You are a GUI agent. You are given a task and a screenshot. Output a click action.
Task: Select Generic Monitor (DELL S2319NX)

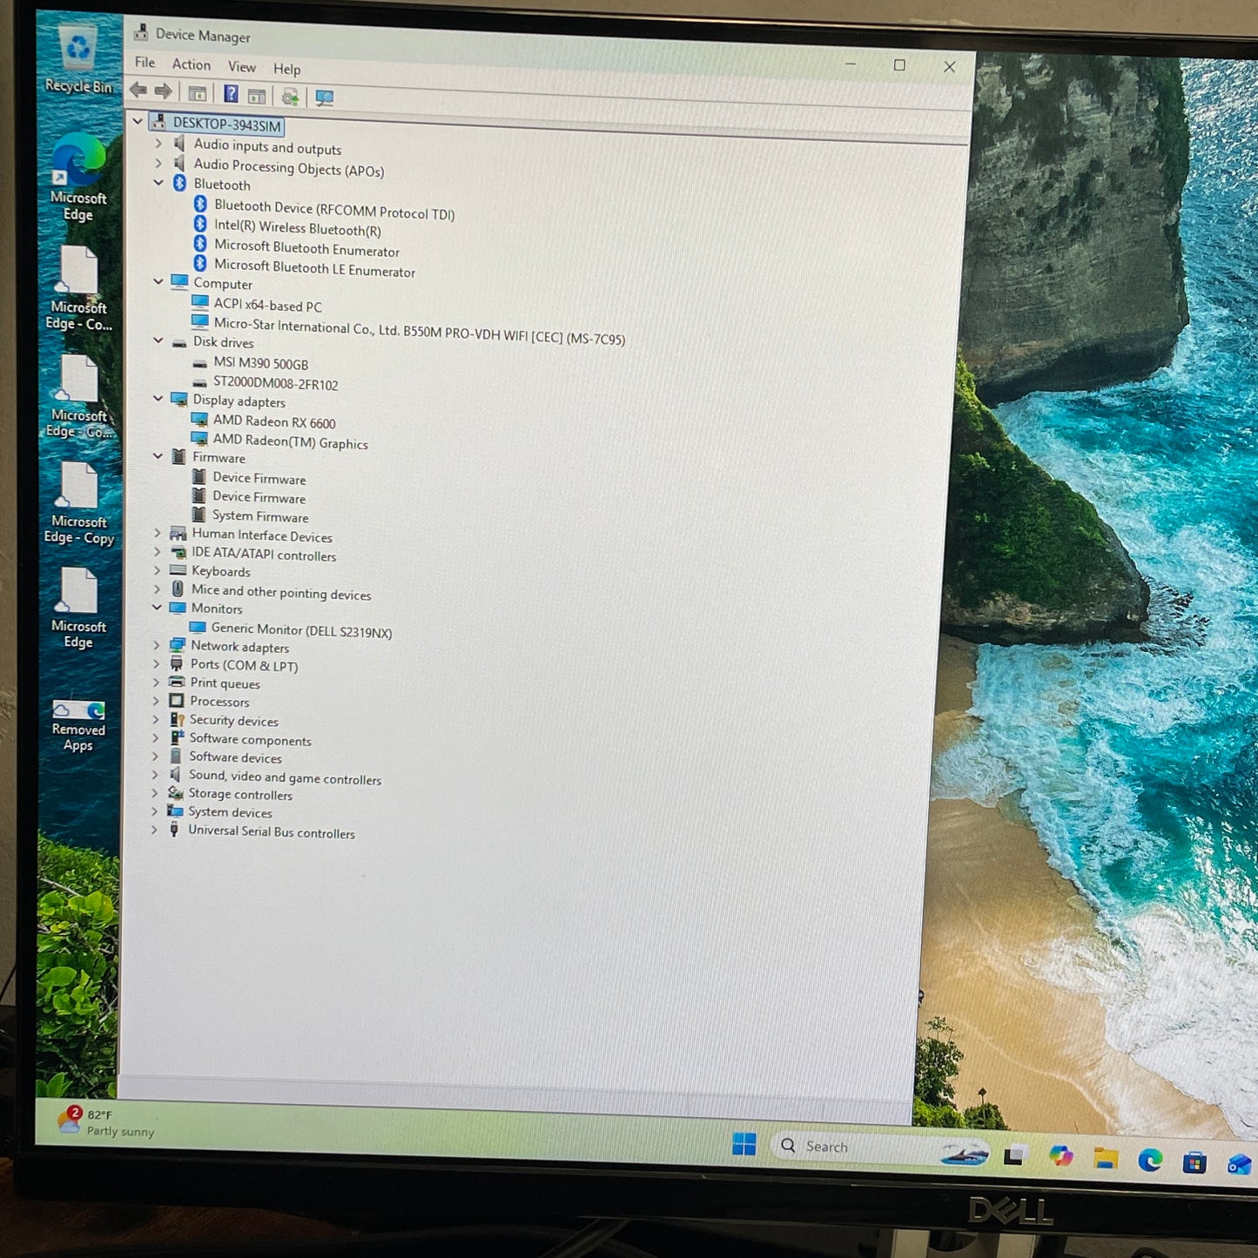point(301,630)
